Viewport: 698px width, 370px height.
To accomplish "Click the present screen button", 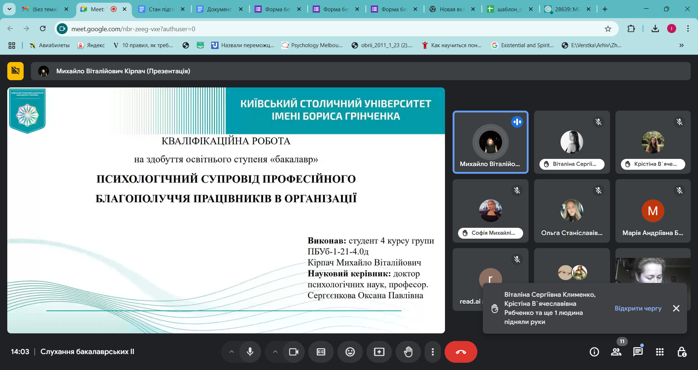I will (x=379, y=352).
